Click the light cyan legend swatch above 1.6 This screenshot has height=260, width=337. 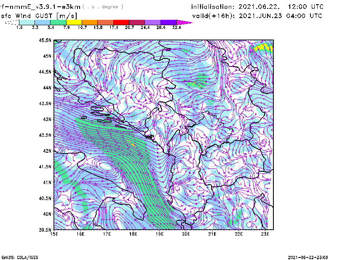(x=27, y=22)
